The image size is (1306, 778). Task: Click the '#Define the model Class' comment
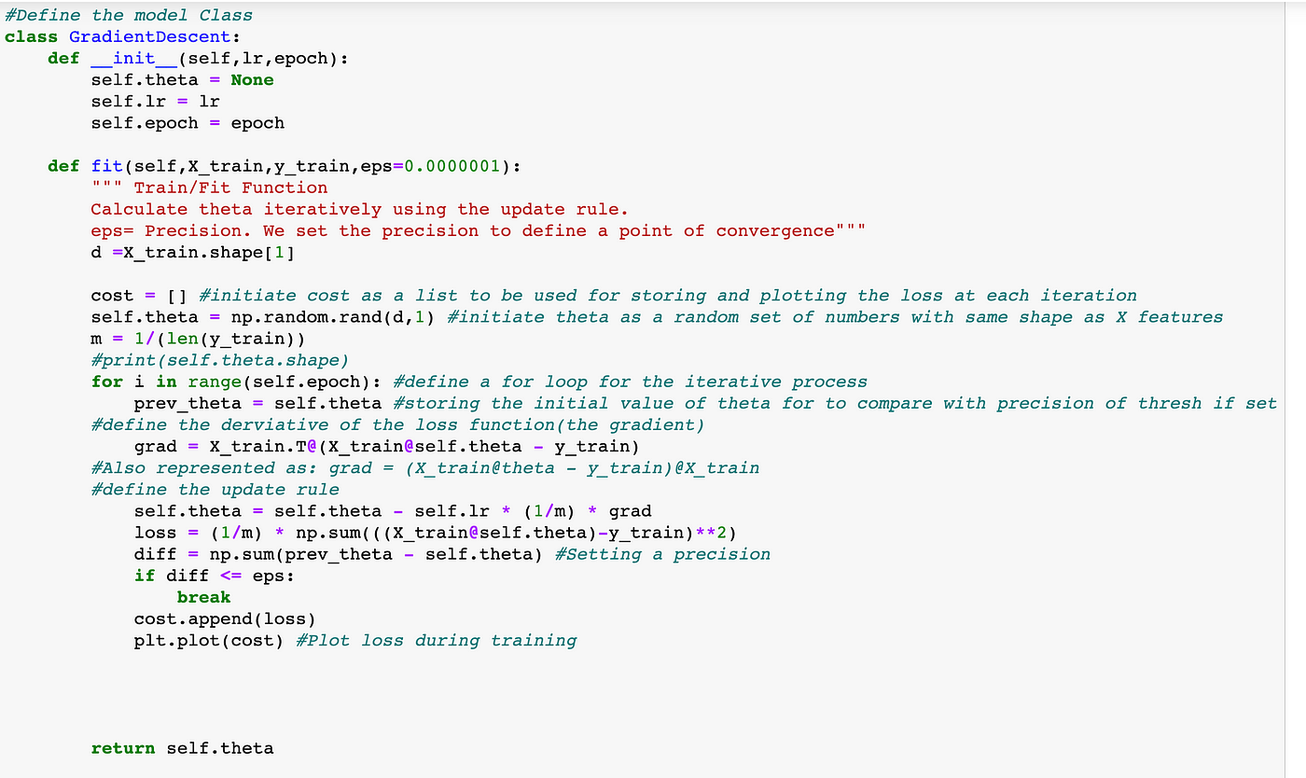pos(129,15)
